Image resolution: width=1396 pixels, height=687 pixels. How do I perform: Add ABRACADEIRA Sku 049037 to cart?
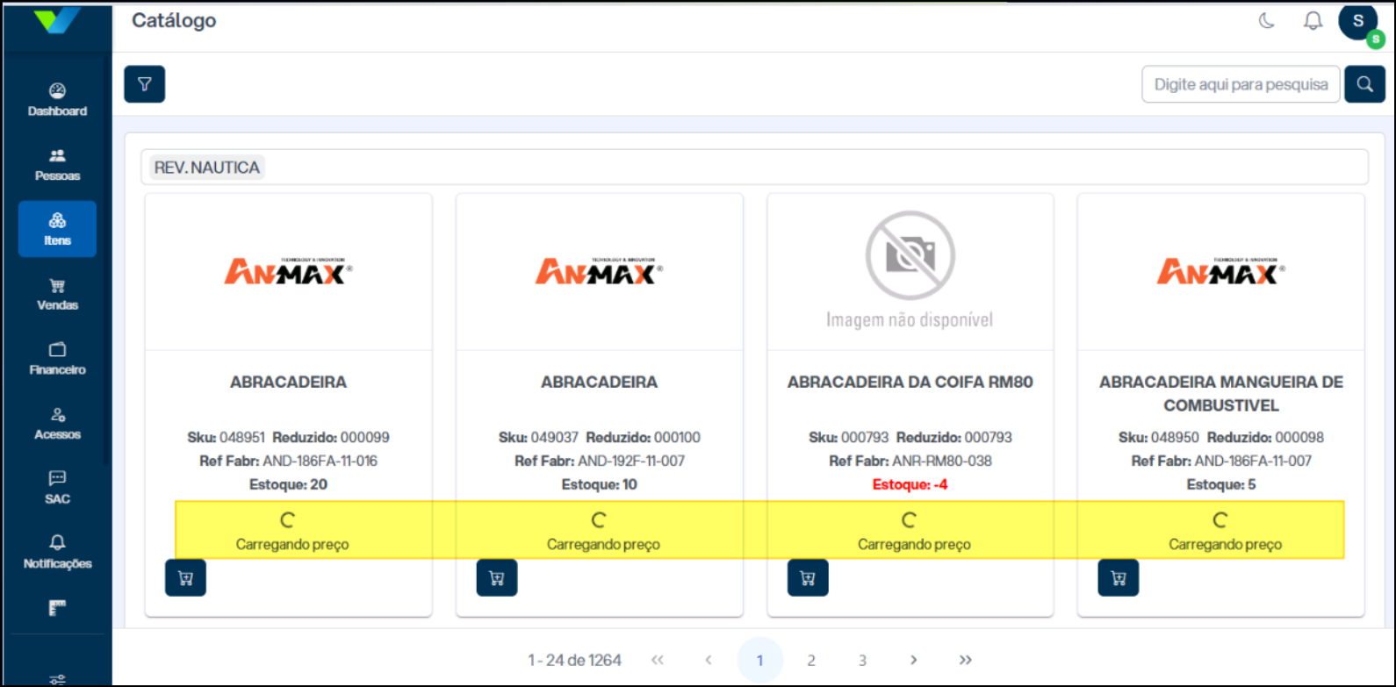497,578
